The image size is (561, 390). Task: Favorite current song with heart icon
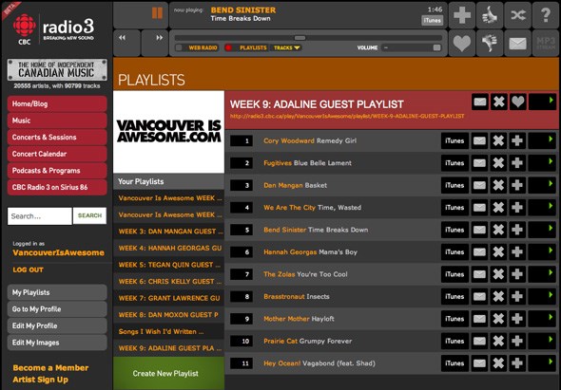pos(462,43)
